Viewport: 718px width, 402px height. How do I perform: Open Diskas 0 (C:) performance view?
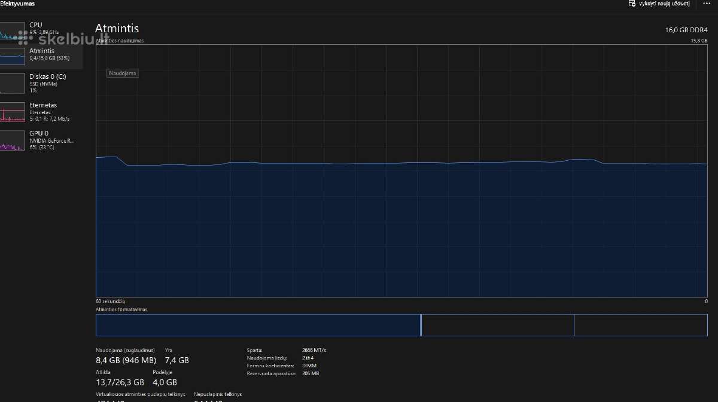(x=41, y=83)
